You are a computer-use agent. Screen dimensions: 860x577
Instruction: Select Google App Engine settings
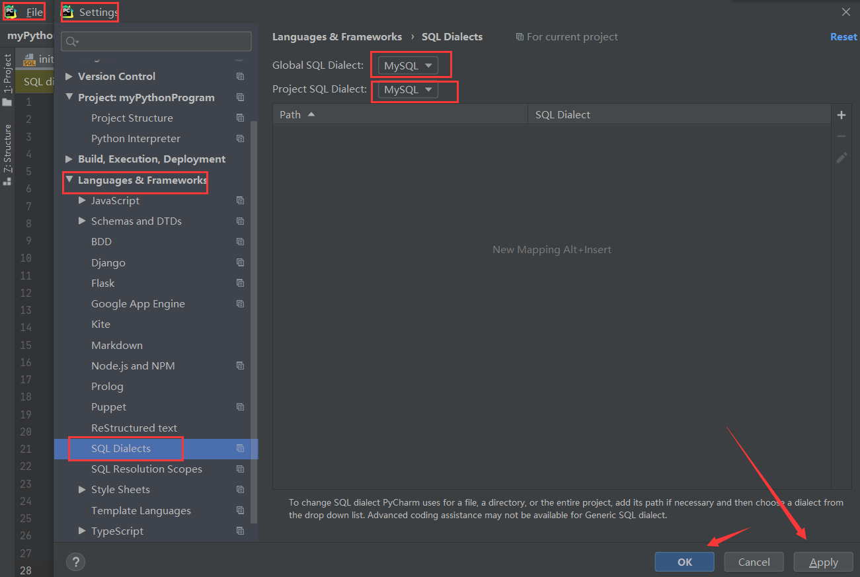coord(138,304)
